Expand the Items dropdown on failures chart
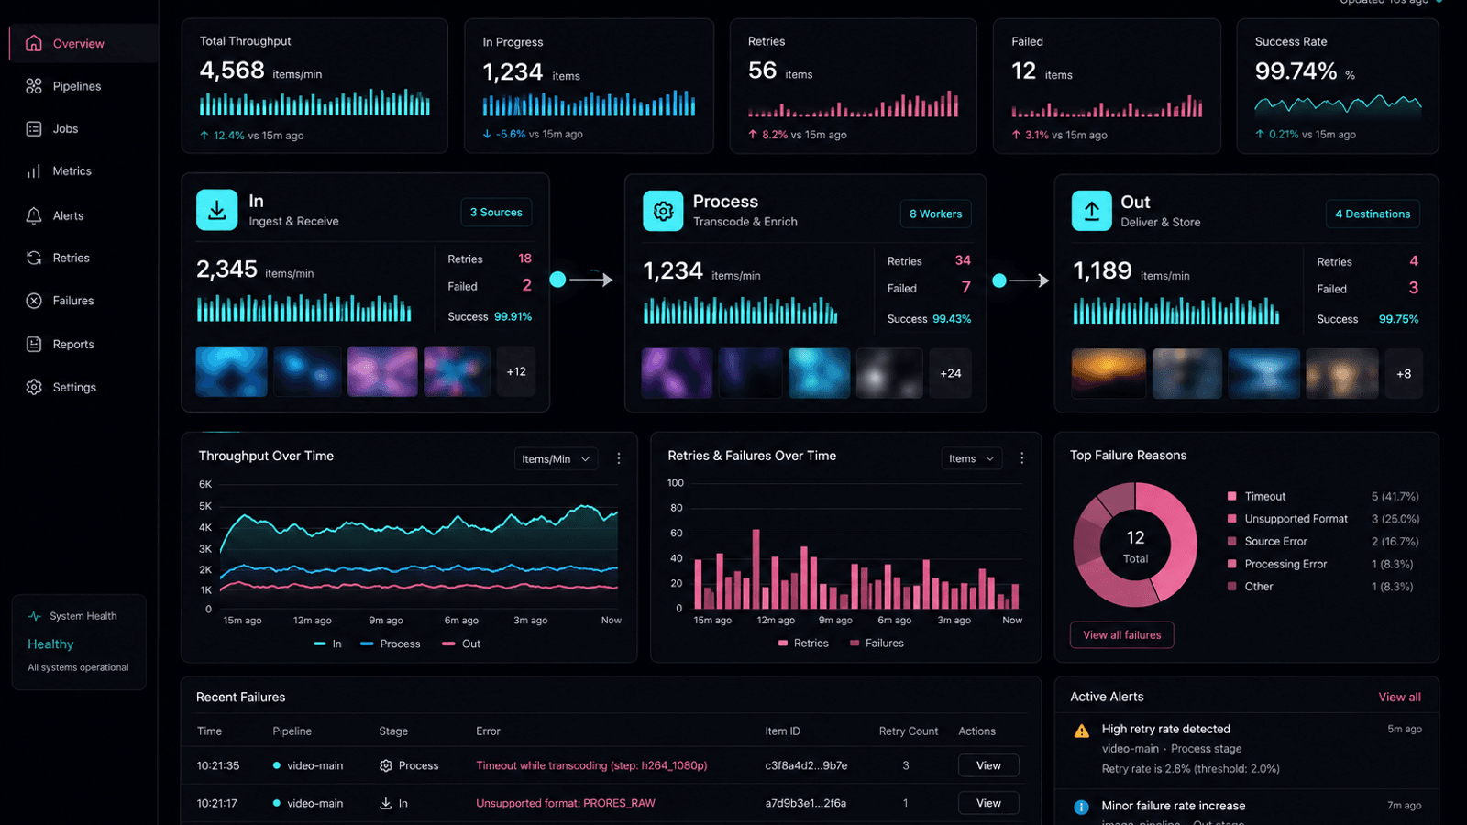1467x825 pixels. [972, 458]
